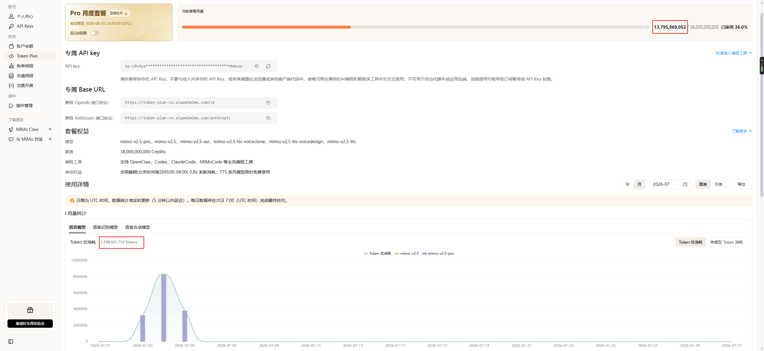
Task: Open 与 MiMo 对话 external link
Action: pos(30,139)
